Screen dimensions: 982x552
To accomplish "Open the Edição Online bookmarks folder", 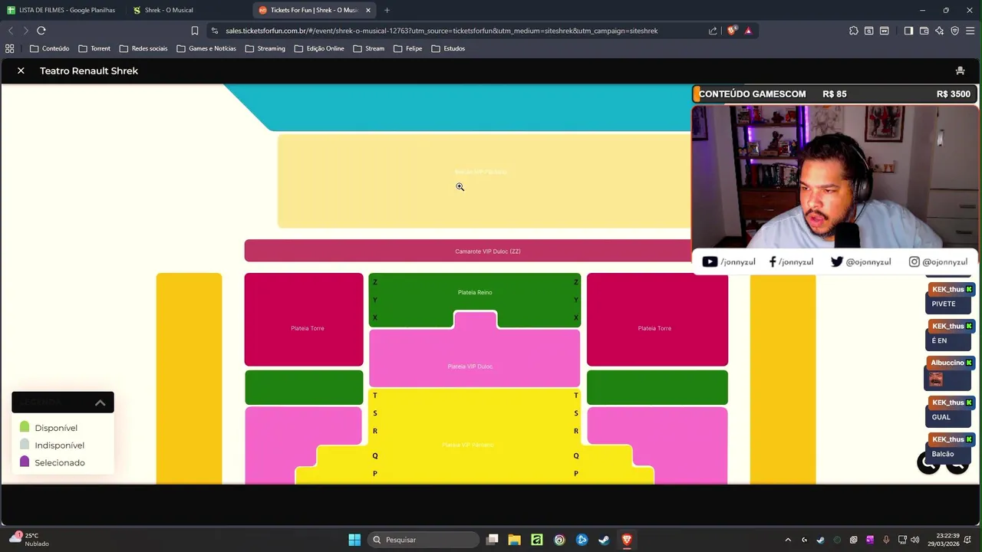I will 319,48.
